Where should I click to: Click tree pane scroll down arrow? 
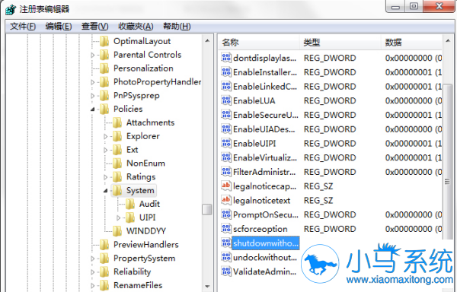207,286
